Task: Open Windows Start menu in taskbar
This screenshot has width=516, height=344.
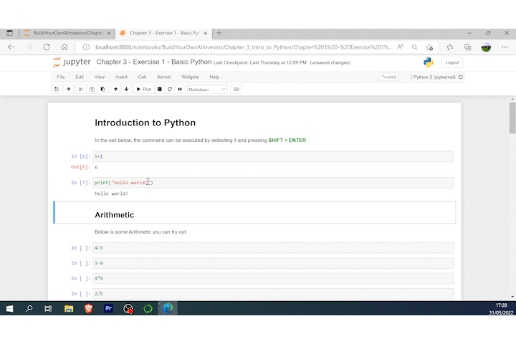Action: pyautogui.click(x=10, y=309)
